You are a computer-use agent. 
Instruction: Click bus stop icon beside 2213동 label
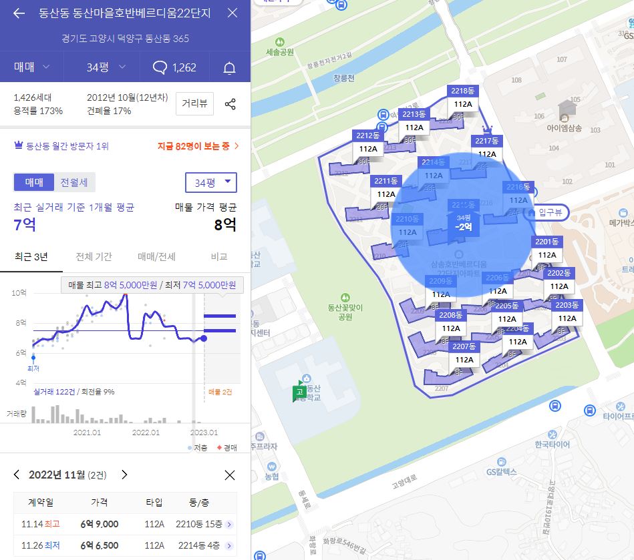click(383, 115)
